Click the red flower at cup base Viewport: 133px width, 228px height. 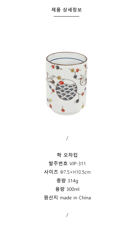click(x=63, y=110)
